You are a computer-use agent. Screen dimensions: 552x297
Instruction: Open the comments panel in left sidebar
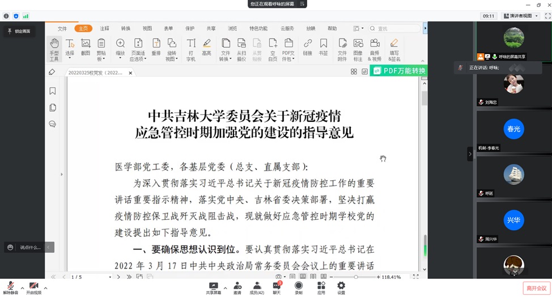point(53,124)
